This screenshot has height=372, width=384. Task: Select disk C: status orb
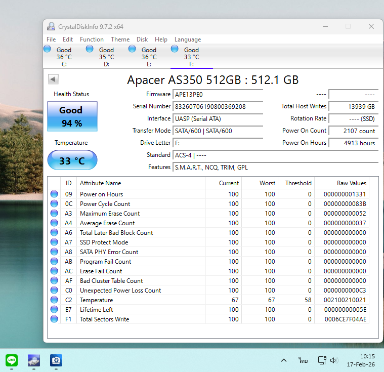[x=48, y=49]
